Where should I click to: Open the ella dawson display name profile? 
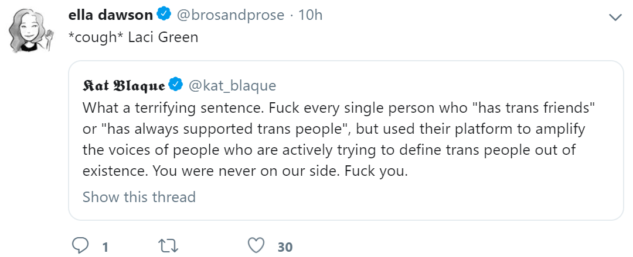(111, 15)
